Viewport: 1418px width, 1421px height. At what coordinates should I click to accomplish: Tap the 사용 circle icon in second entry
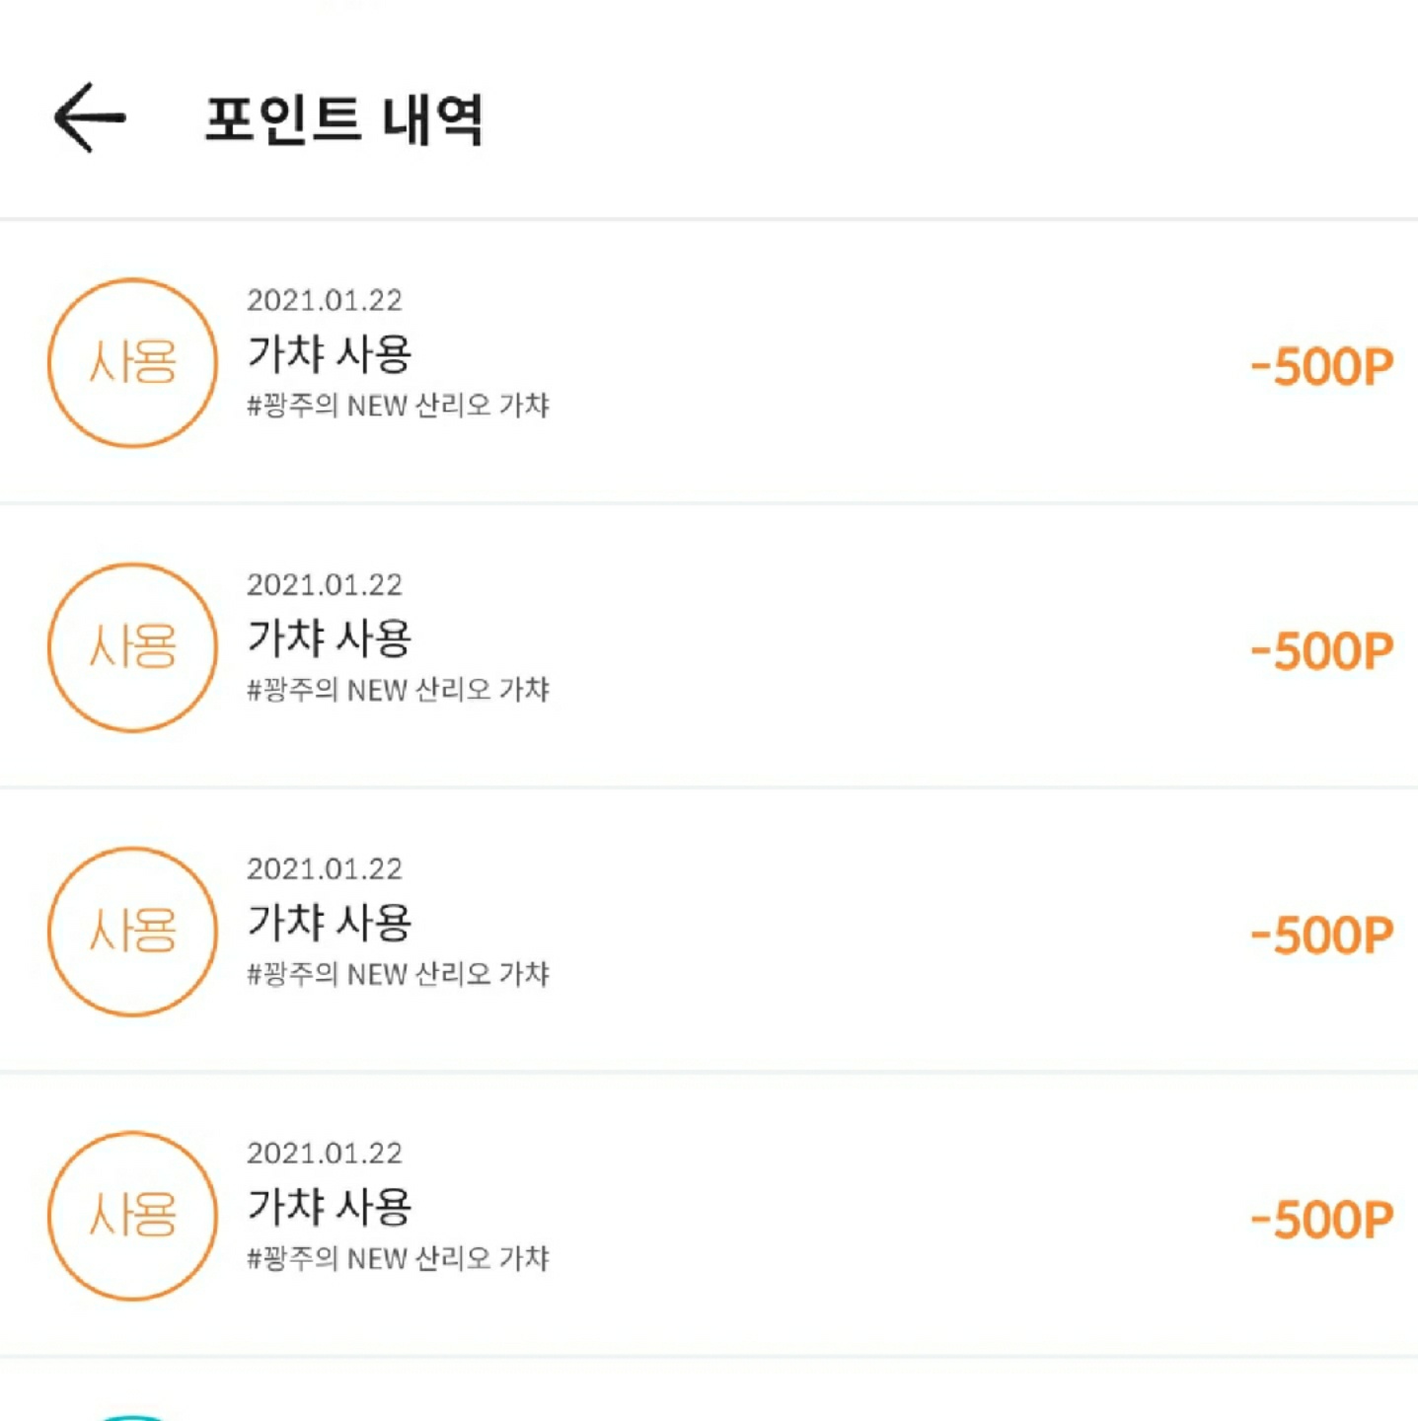[132, 646]
